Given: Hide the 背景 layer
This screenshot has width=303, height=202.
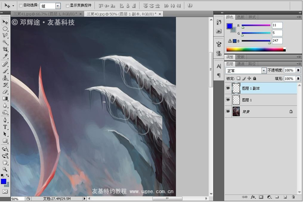Looking at the screenshot, I should (228, 111).
